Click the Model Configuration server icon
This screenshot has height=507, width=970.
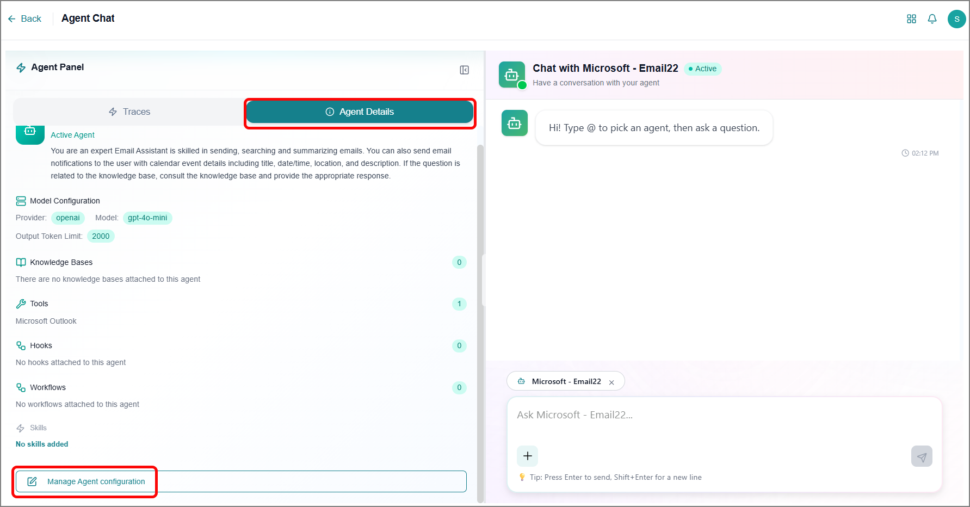coord(21,201)
